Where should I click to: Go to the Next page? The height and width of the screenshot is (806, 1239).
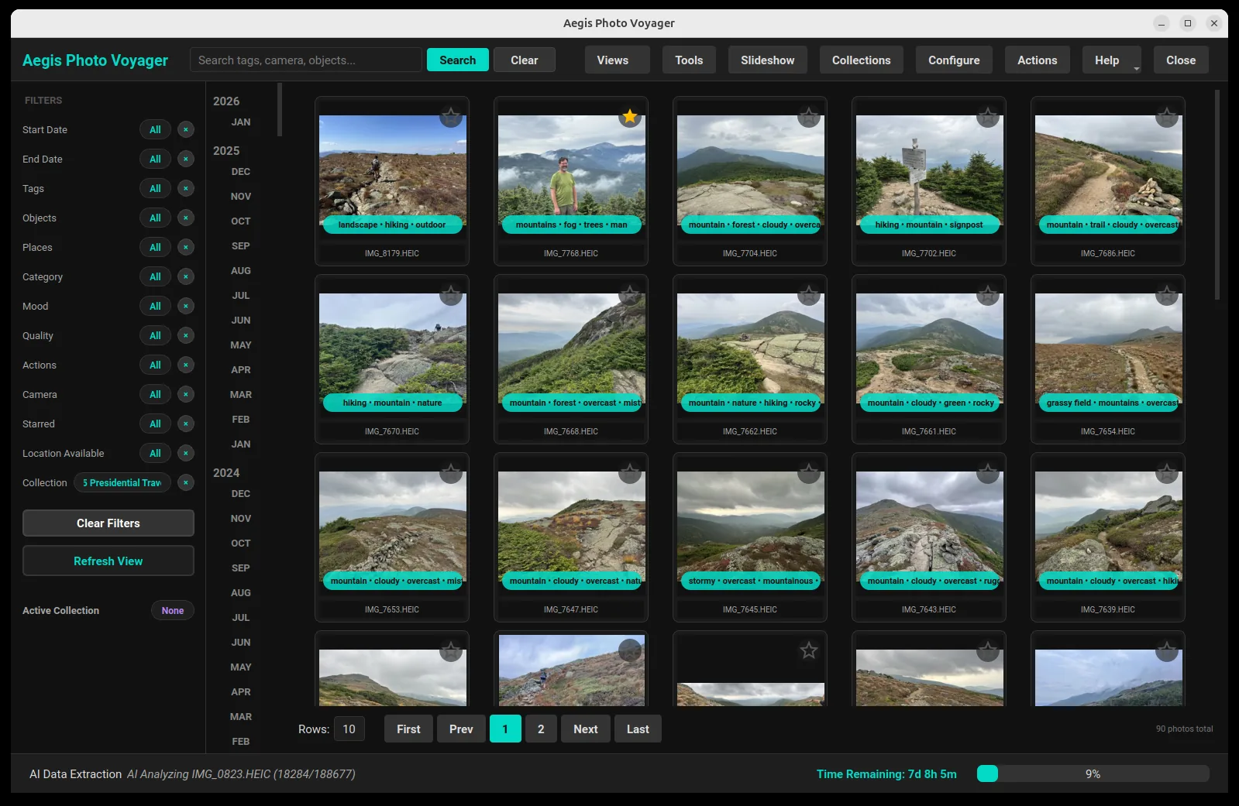(x=585, y=729)
